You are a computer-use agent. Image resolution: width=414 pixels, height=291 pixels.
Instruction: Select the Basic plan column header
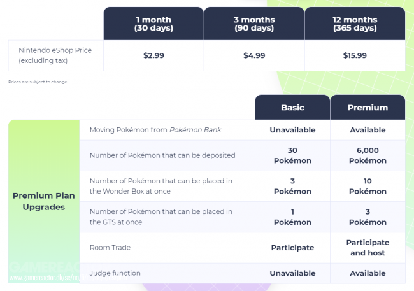[x=292, y=108]
